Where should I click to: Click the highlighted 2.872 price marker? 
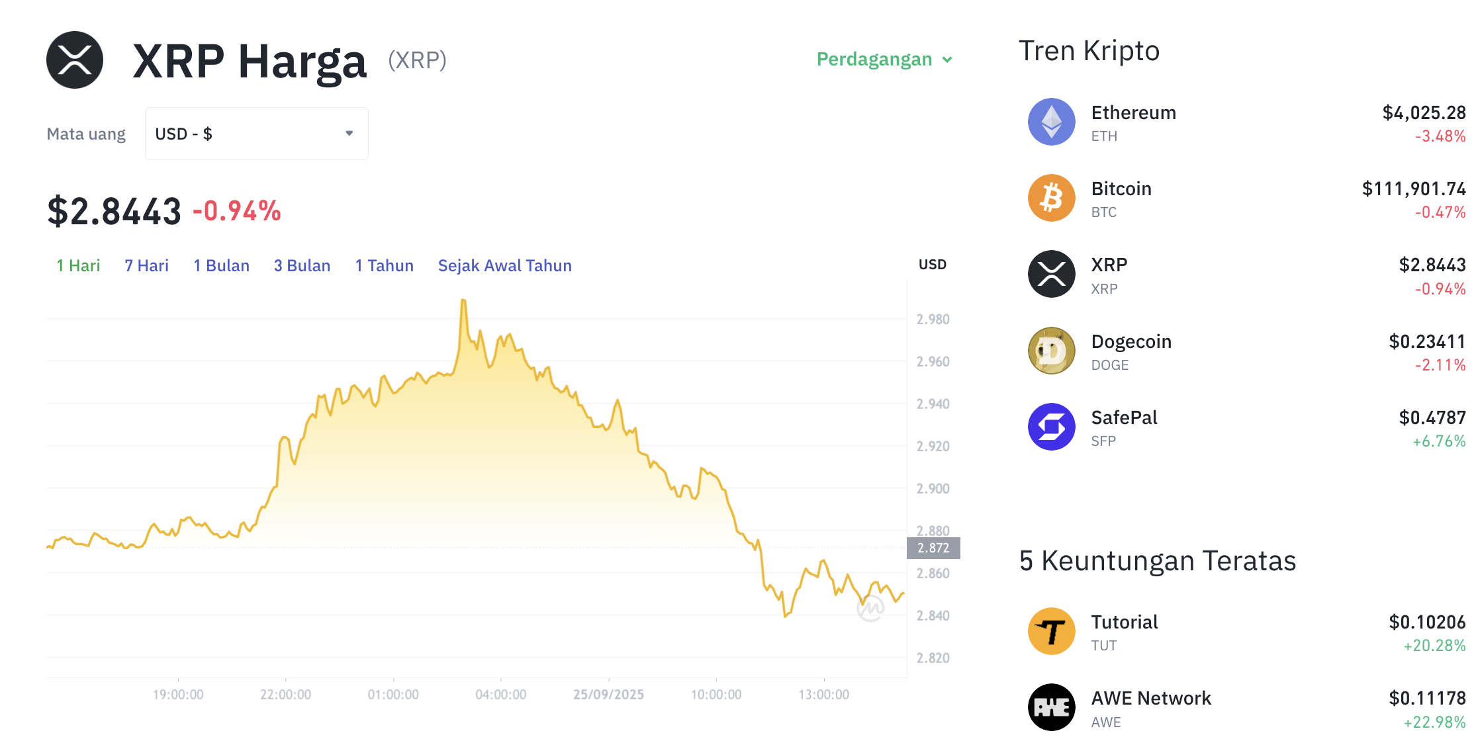click(933, 547)
